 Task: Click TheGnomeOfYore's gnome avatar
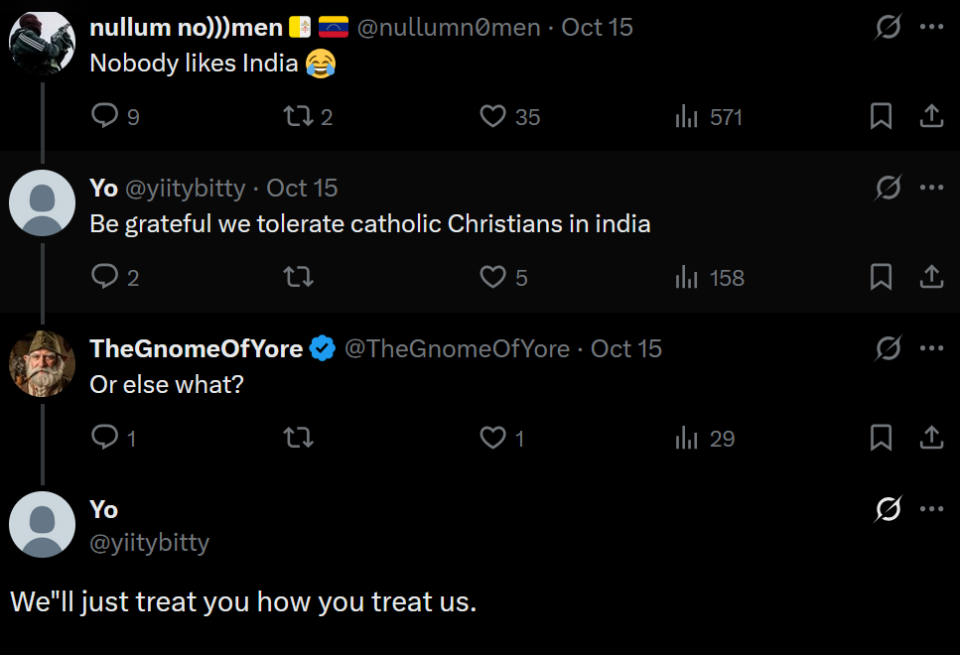(x=42, y=362)
